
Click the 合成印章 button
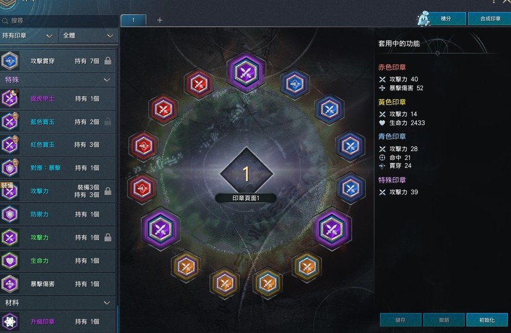click(x=490, y=18)
